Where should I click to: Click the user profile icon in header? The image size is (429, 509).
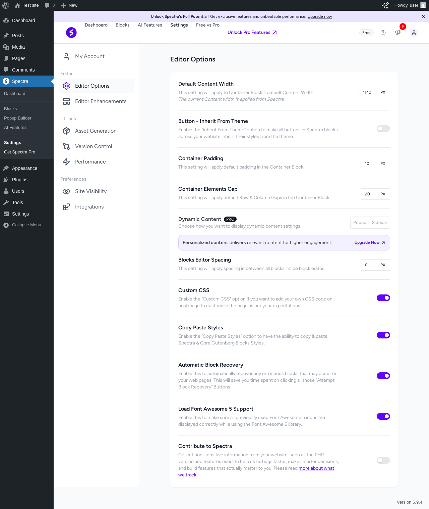pos(414,33)
